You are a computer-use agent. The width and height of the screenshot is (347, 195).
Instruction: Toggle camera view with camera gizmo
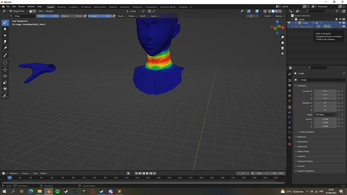(282, 48)
